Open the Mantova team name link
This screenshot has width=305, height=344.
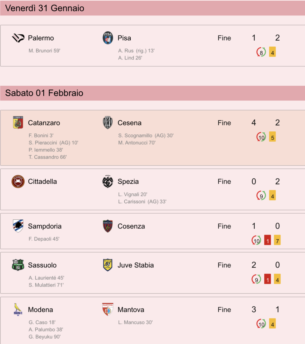tap(131, 309)
